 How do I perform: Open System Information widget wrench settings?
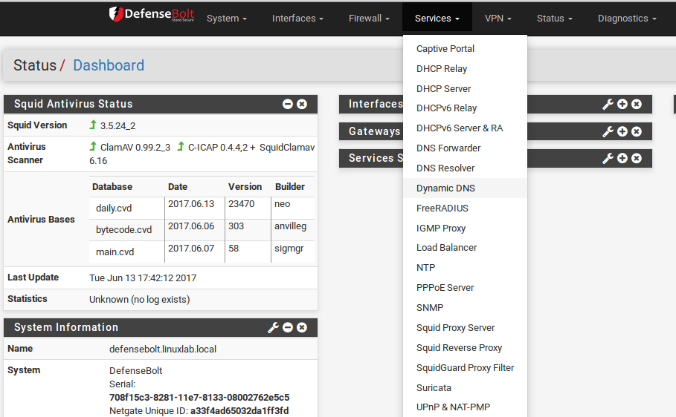tap(274, 327)
